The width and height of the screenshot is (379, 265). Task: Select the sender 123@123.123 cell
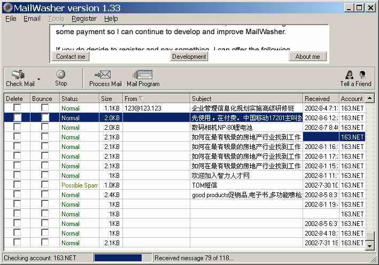coord(156,108)
